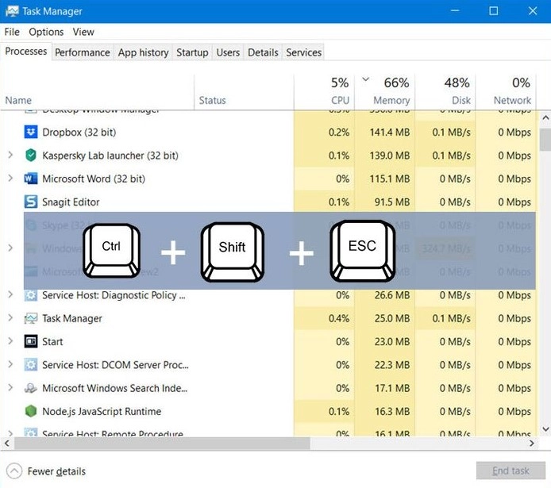Switch to the Performance tab
Image resolution: width=551 pixels, height=488 pixels.
[83, 52]
